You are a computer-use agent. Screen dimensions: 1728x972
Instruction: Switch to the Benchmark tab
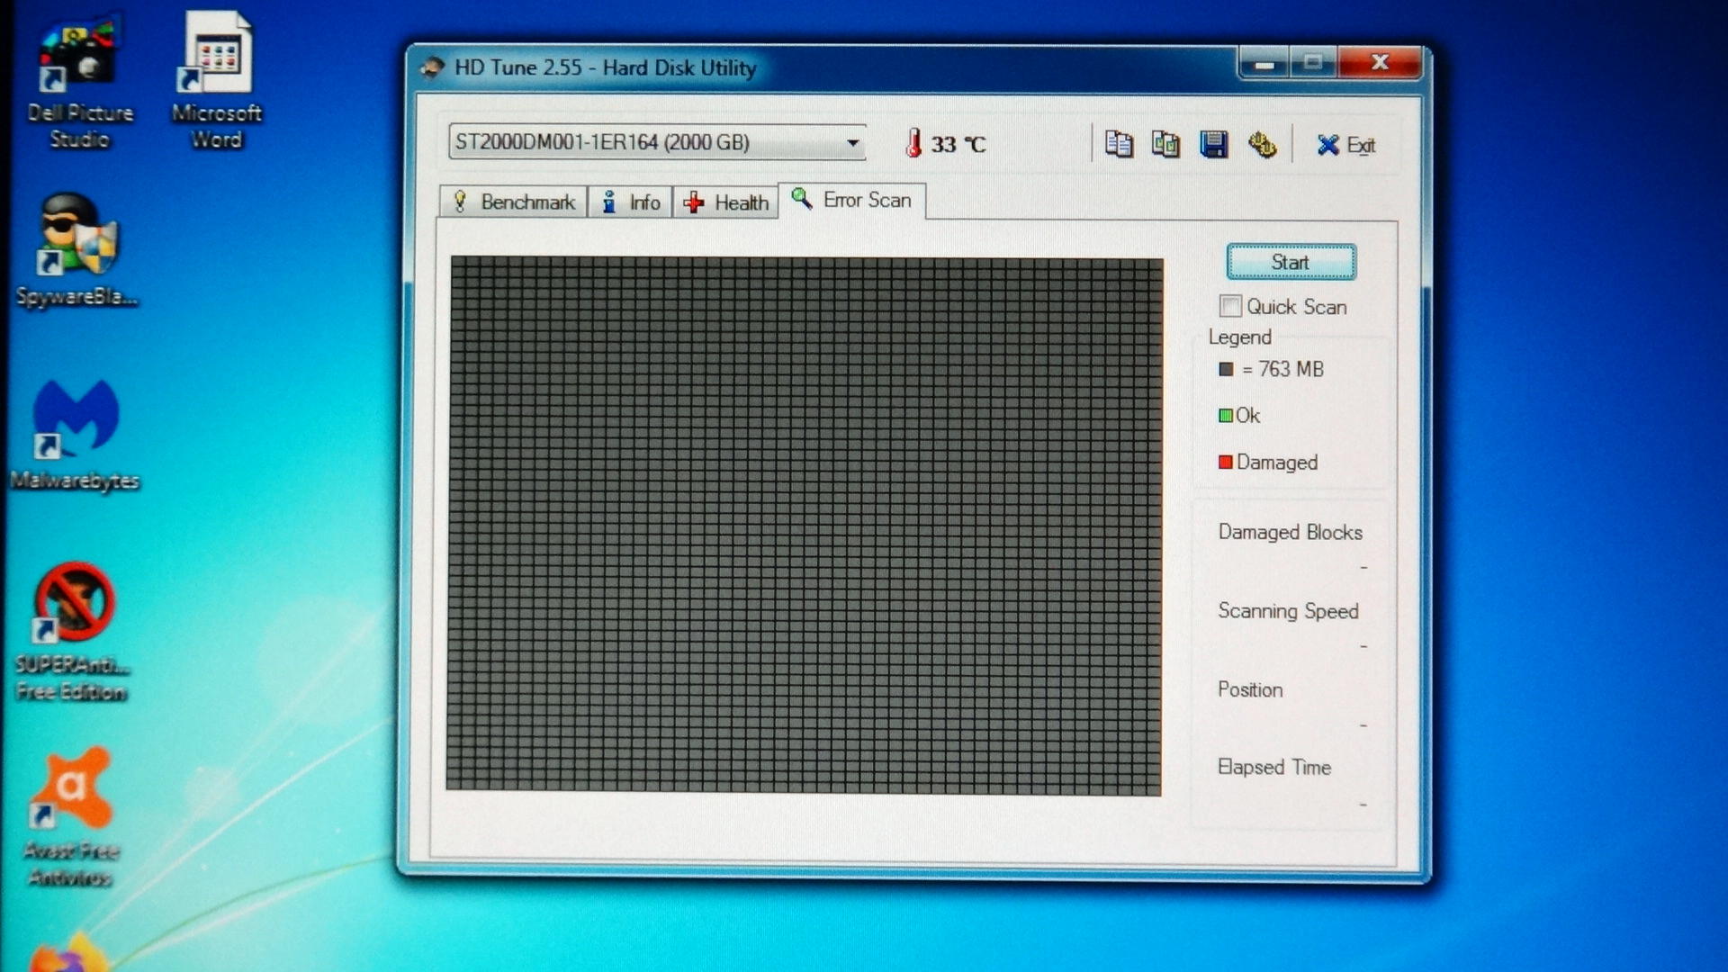(514, 202)
